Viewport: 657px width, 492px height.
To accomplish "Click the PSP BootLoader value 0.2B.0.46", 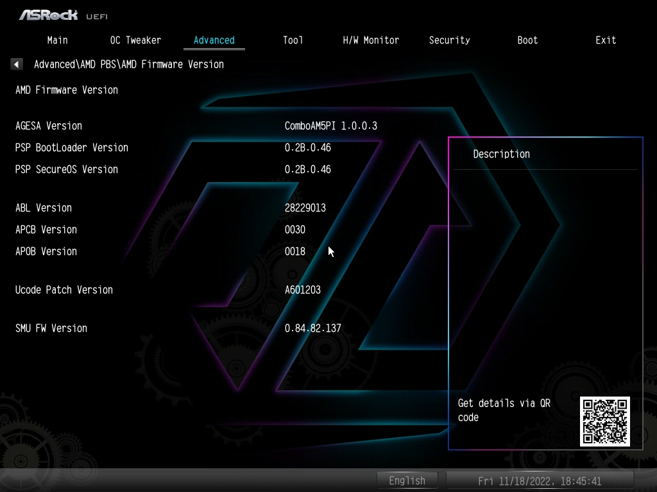I will pos(307,148).
